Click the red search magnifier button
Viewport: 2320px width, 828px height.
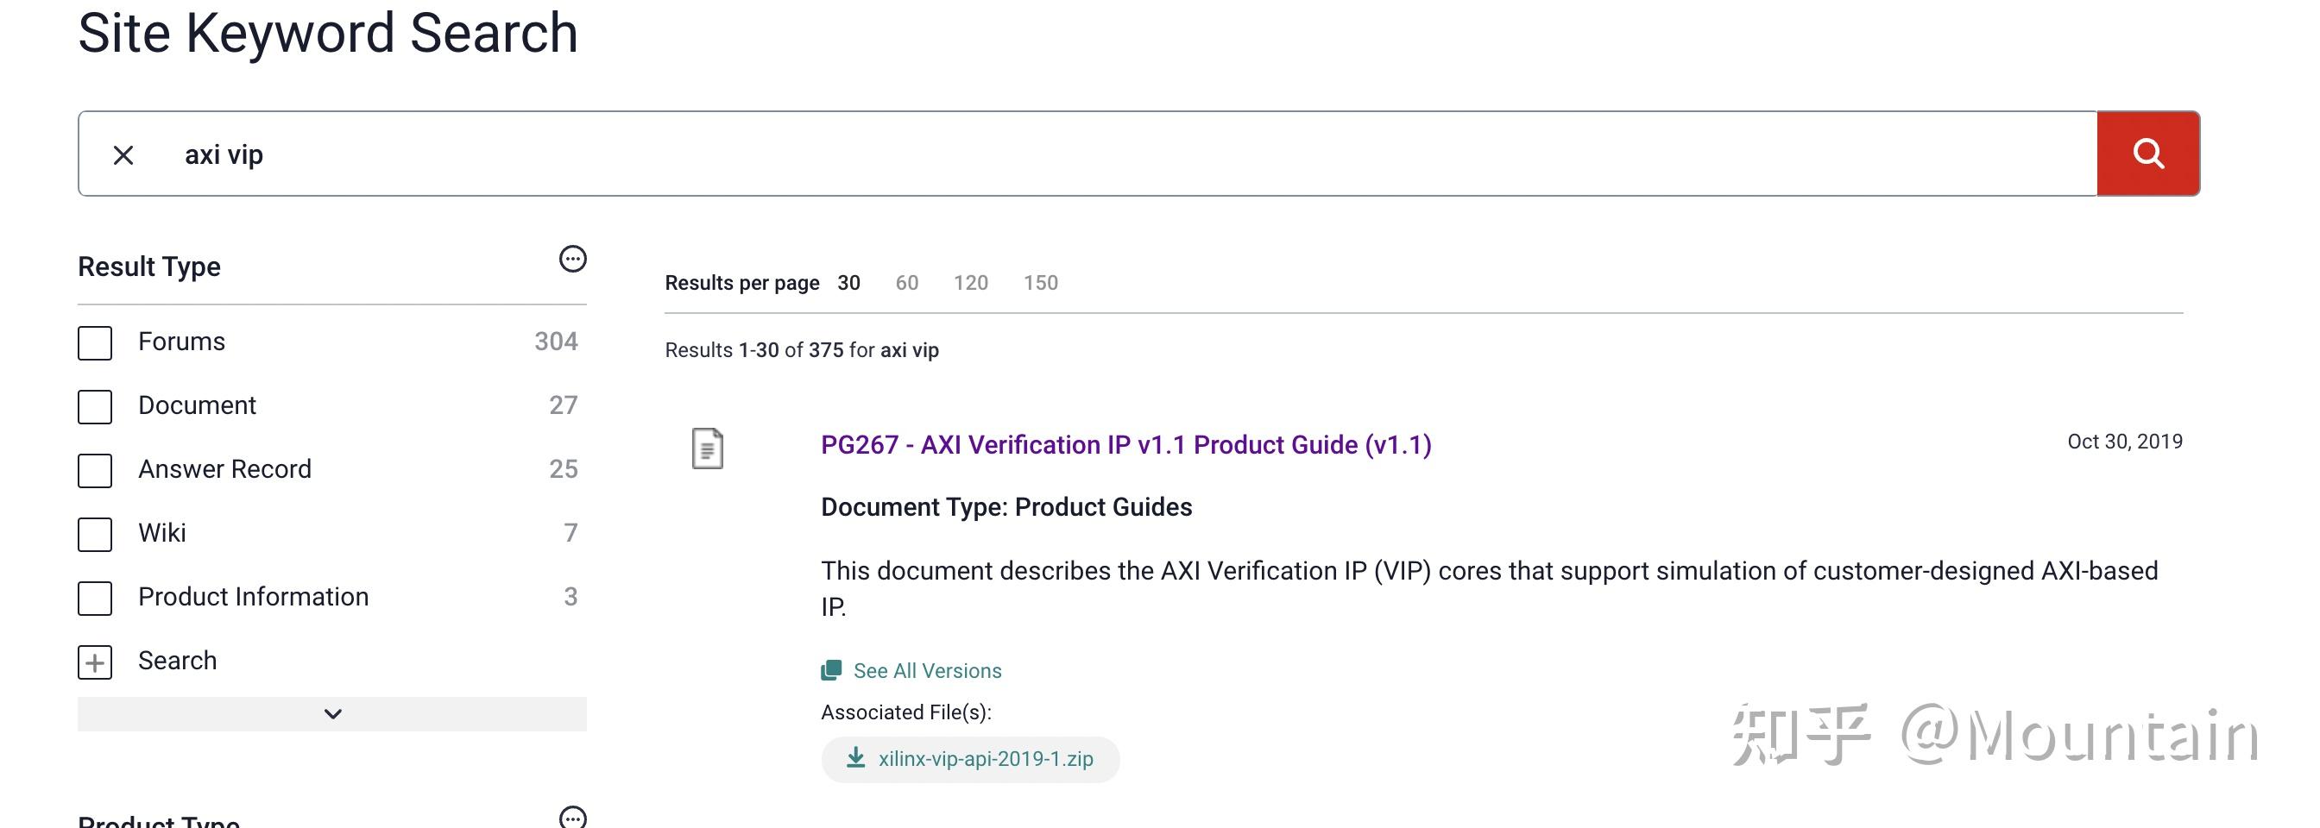(2147, 154)
